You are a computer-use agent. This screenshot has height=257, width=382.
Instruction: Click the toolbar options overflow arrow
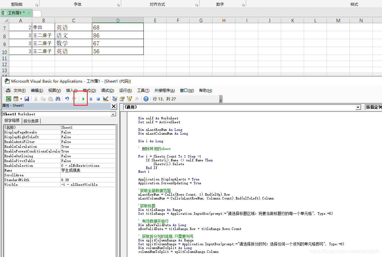(x=221, y=99)
